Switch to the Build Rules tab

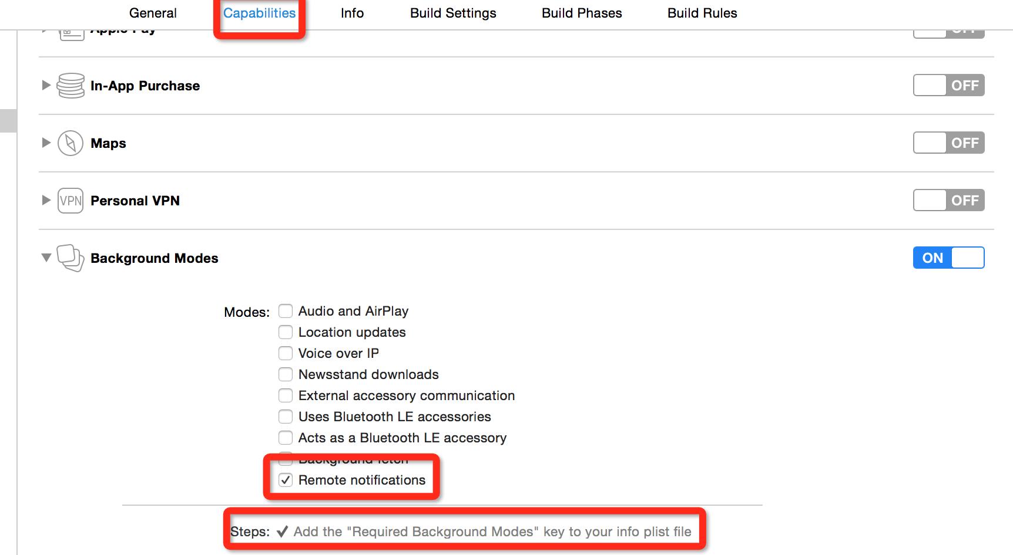[702, 13]
